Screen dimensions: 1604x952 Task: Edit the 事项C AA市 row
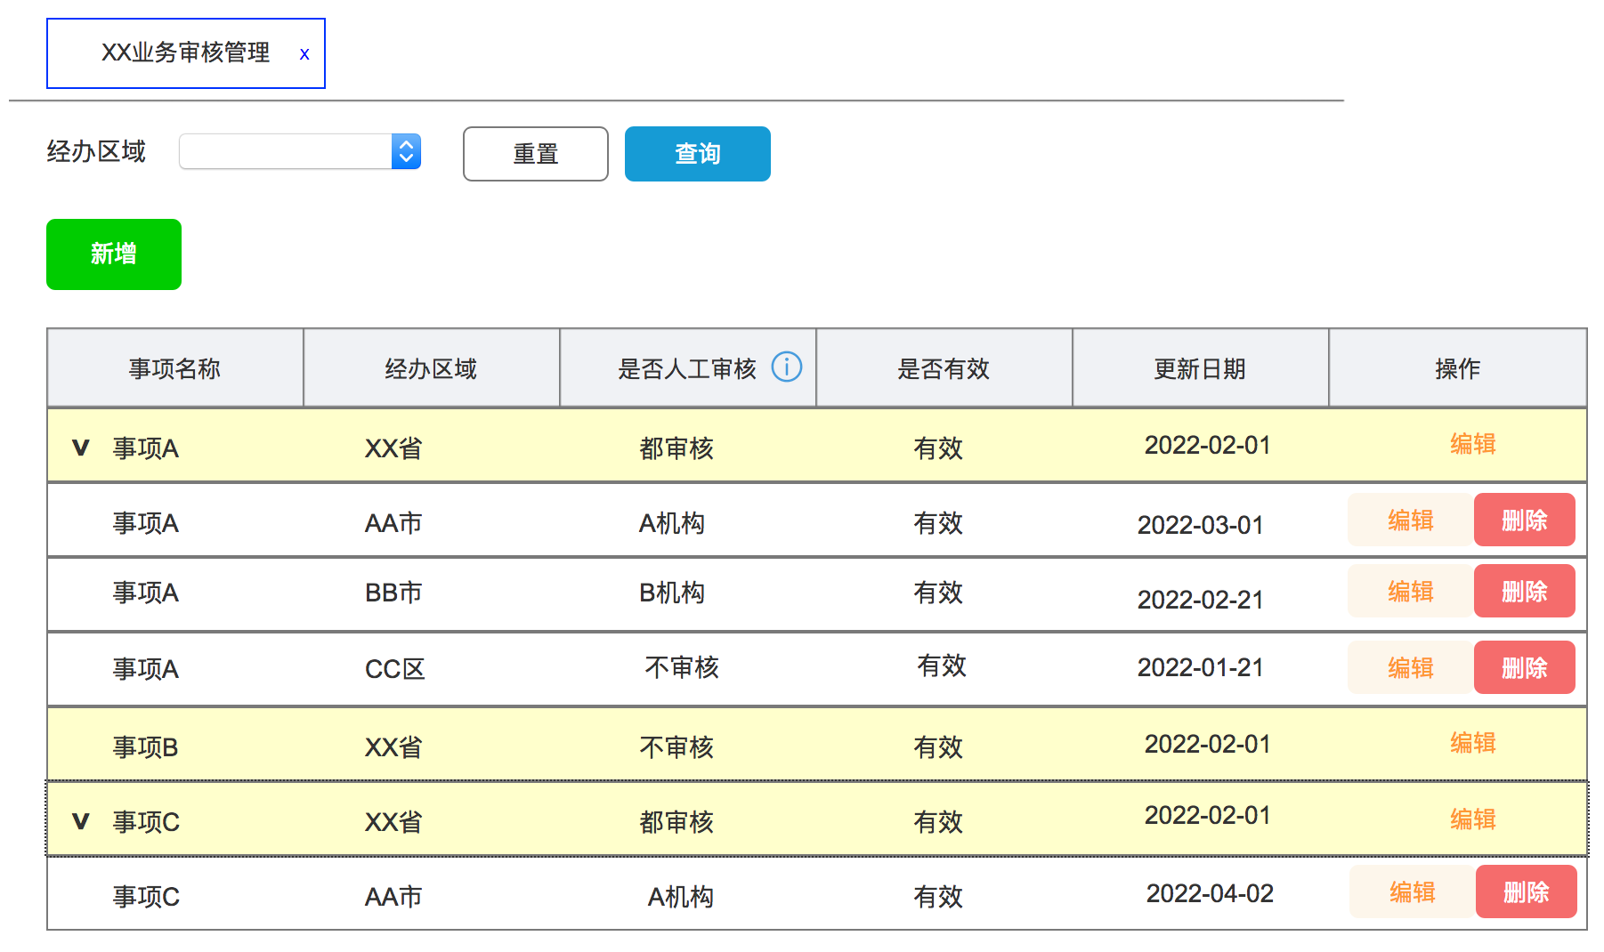(x=1413, y=891)
